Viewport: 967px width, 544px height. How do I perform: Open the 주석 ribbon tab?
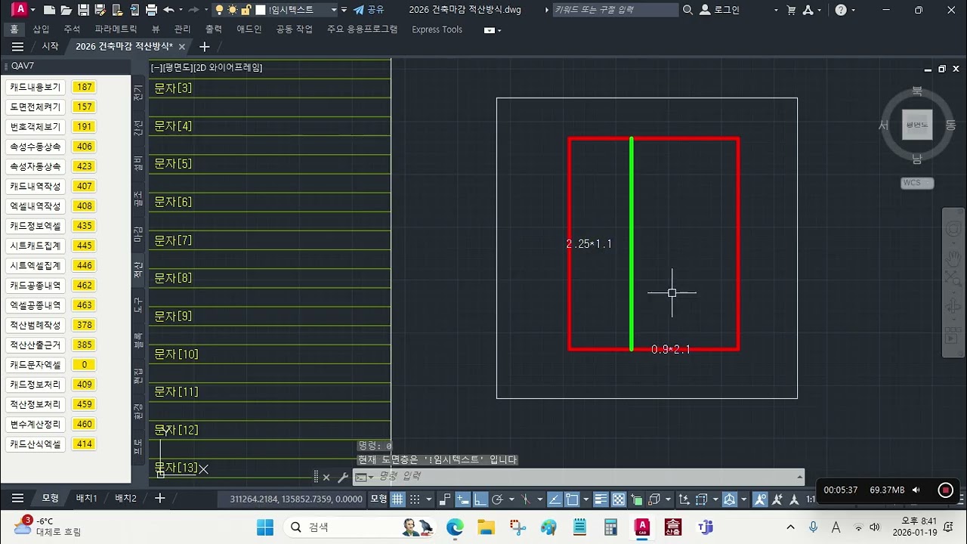(x=72, y=29)
